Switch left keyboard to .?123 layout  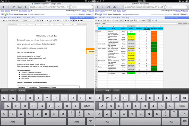(x=14, y=121)
